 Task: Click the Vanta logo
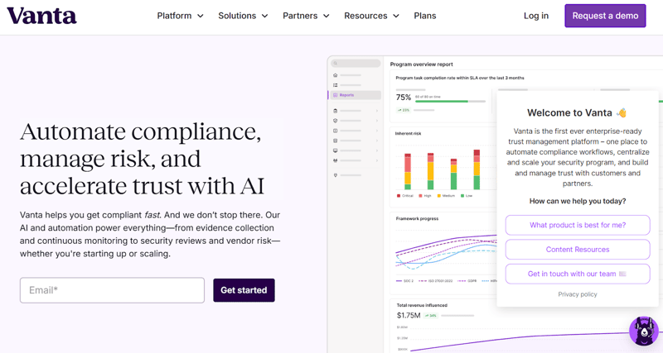41,16
